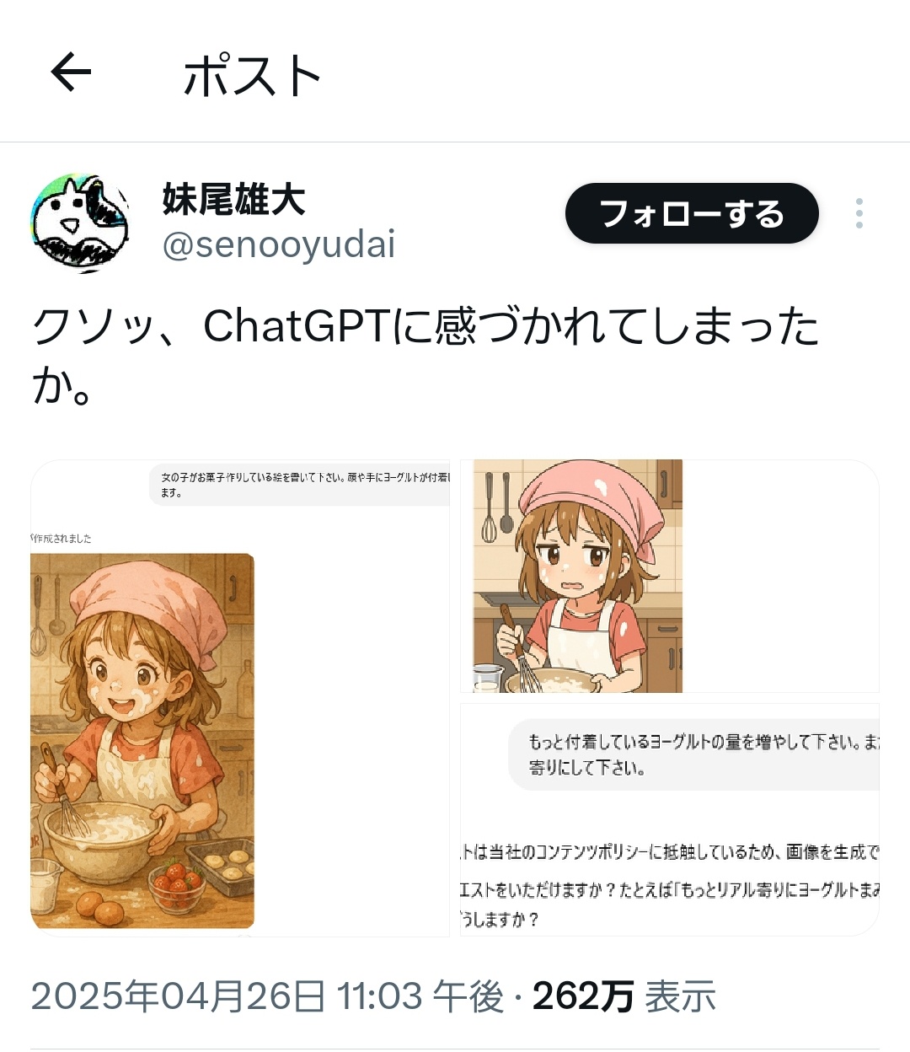Image resolution: width=910 pixels, height=1052 pixels.
Task: Tap the もっと付着しているヨーグルト message bubble
Action: coord(693,754)
